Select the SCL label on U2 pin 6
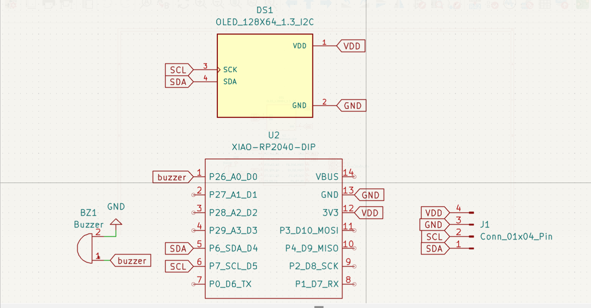Viewport: 591px width, 308px height. [x=179, y=266]
